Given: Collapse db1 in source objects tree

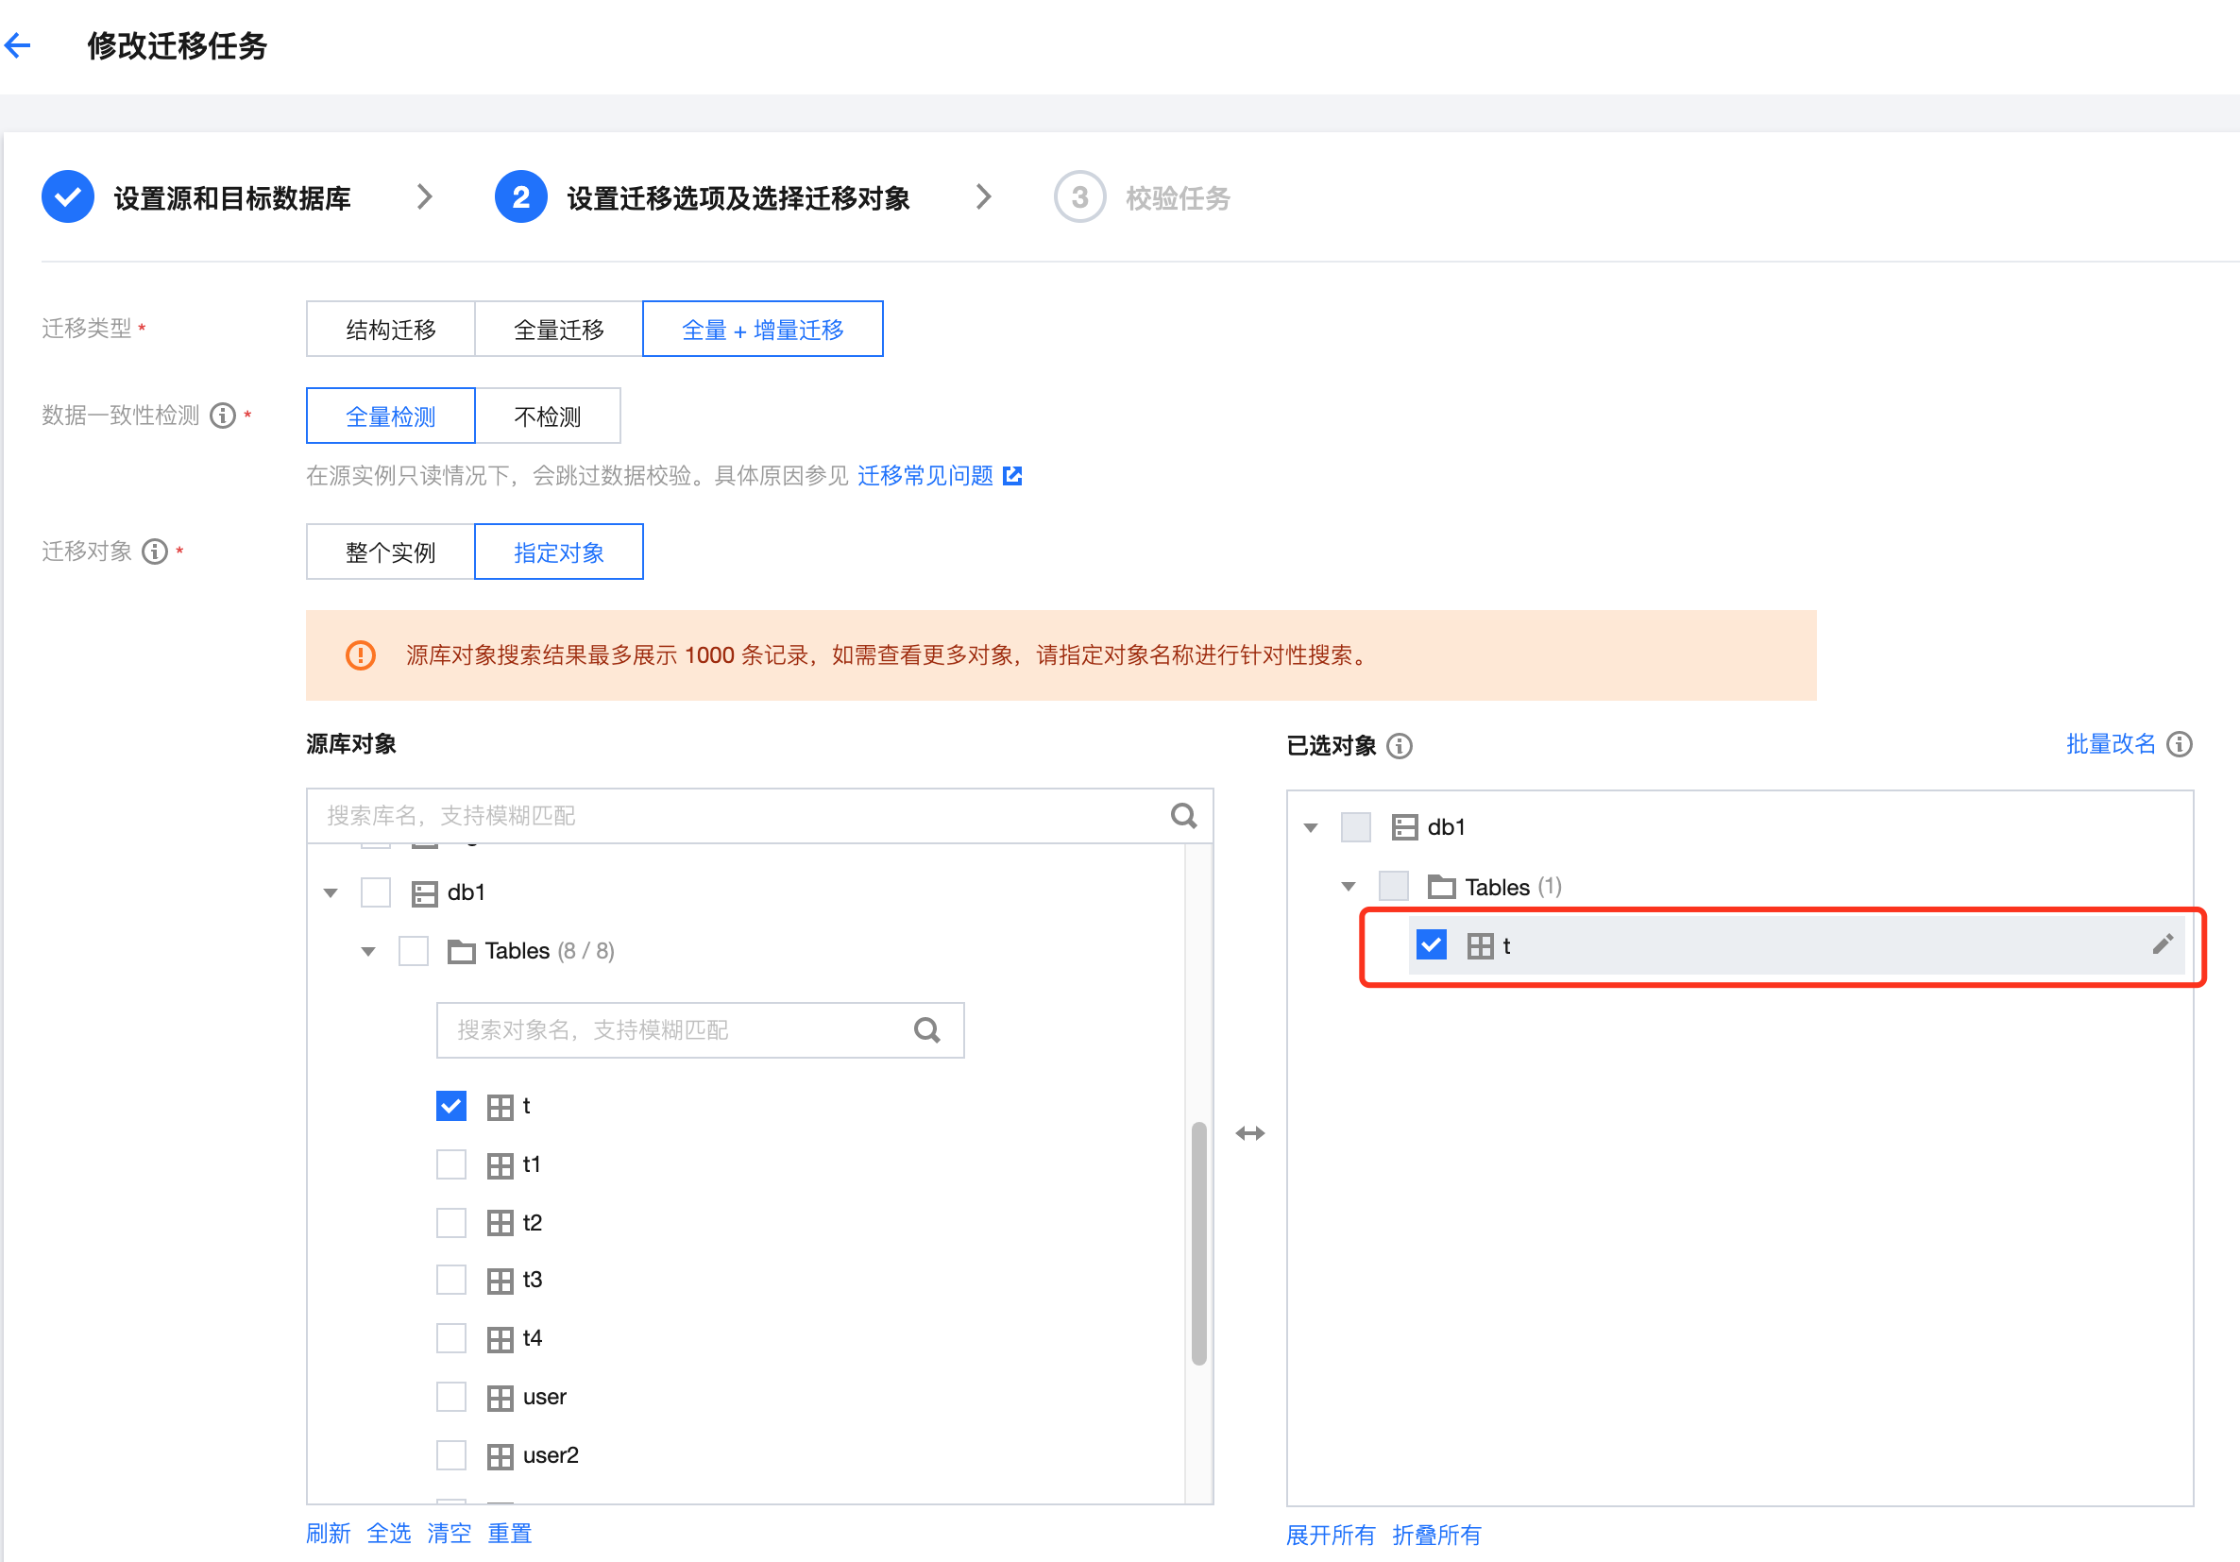Looking at the screenshot, I should 331,892.
